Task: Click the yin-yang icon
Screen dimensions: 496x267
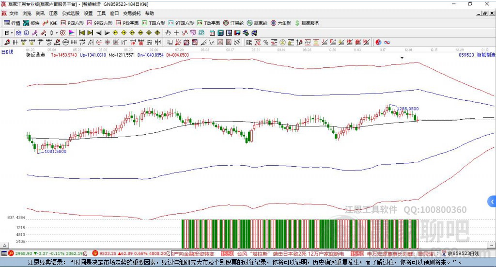Action: click(378, 42)
